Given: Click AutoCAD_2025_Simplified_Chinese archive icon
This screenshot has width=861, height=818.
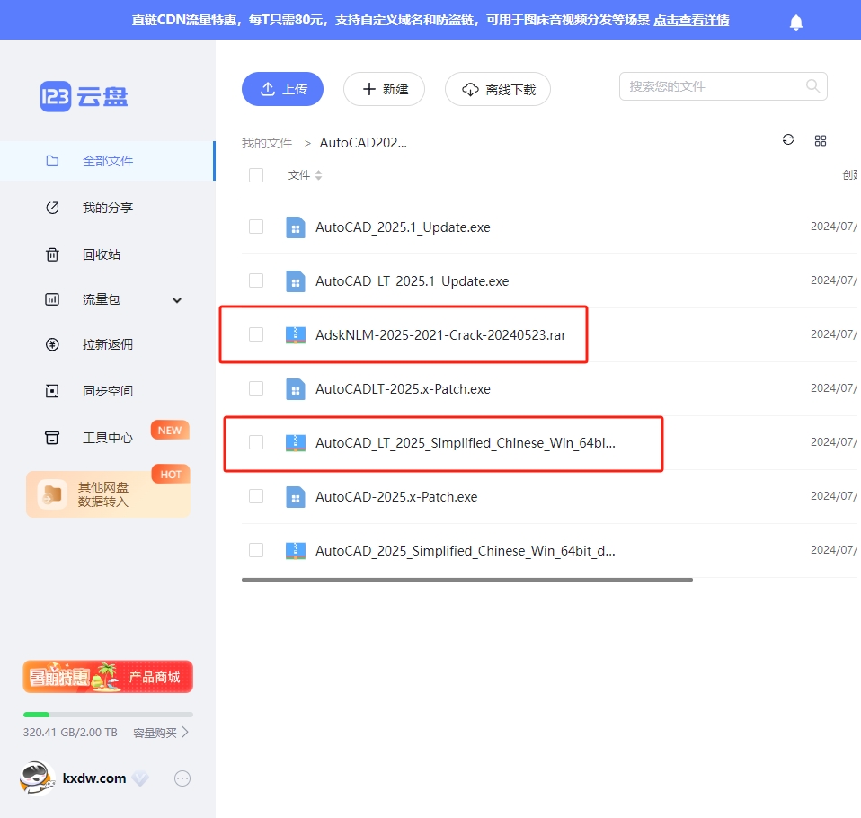Looking at the screenshot, I should 296,550.
